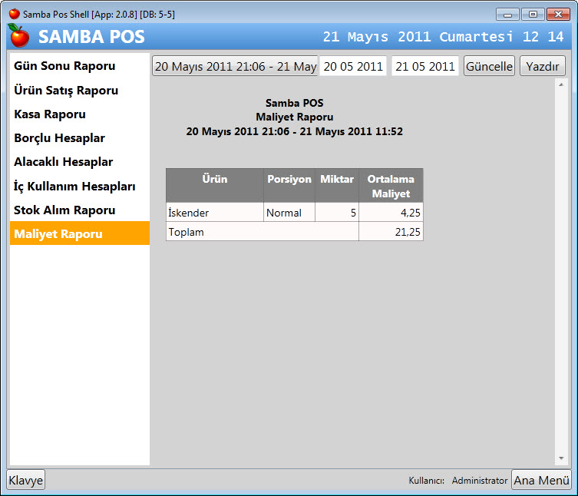This screenshot has width=578, height=496.
Task: Select the highlighted Maliyet Raporu item
Action: [x=58, y=234]
